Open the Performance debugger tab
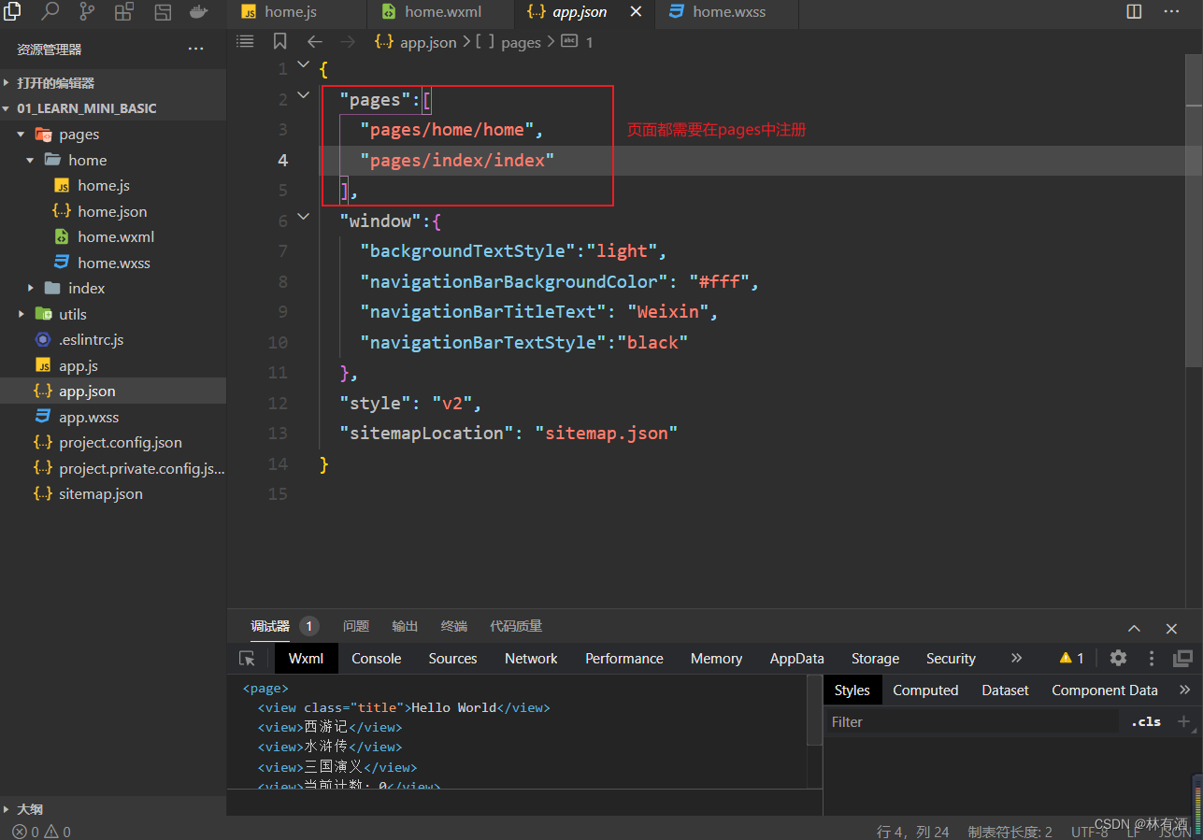 (x=624, y=658)
